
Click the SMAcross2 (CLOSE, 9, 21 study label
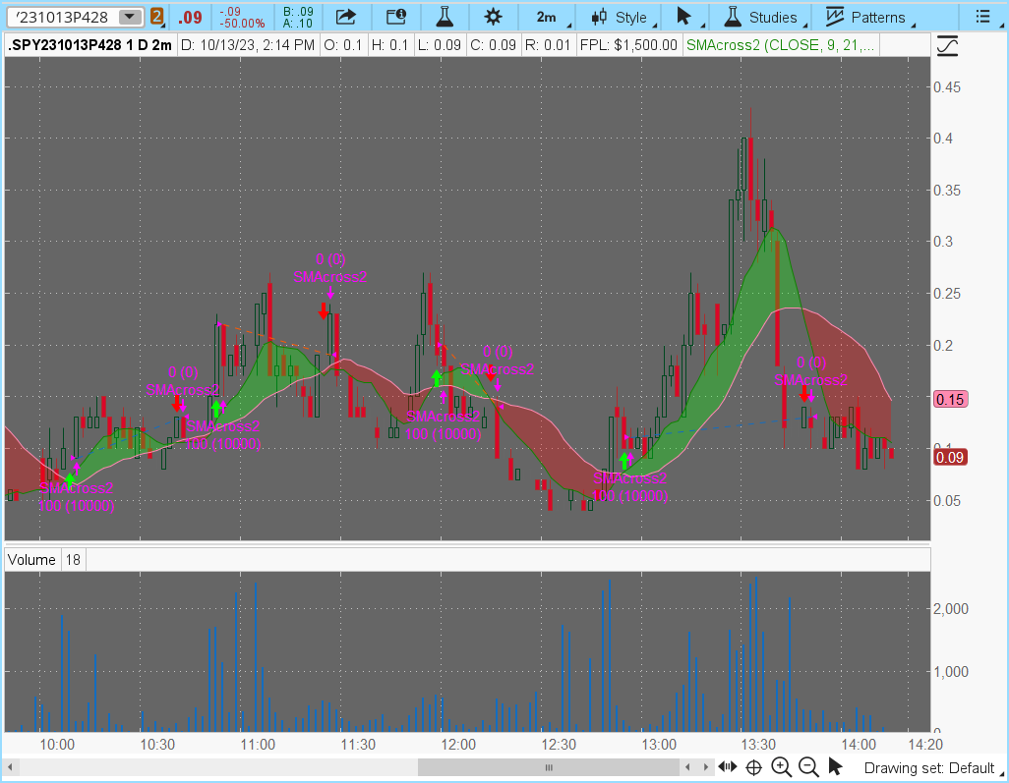(x=780, y=45)
